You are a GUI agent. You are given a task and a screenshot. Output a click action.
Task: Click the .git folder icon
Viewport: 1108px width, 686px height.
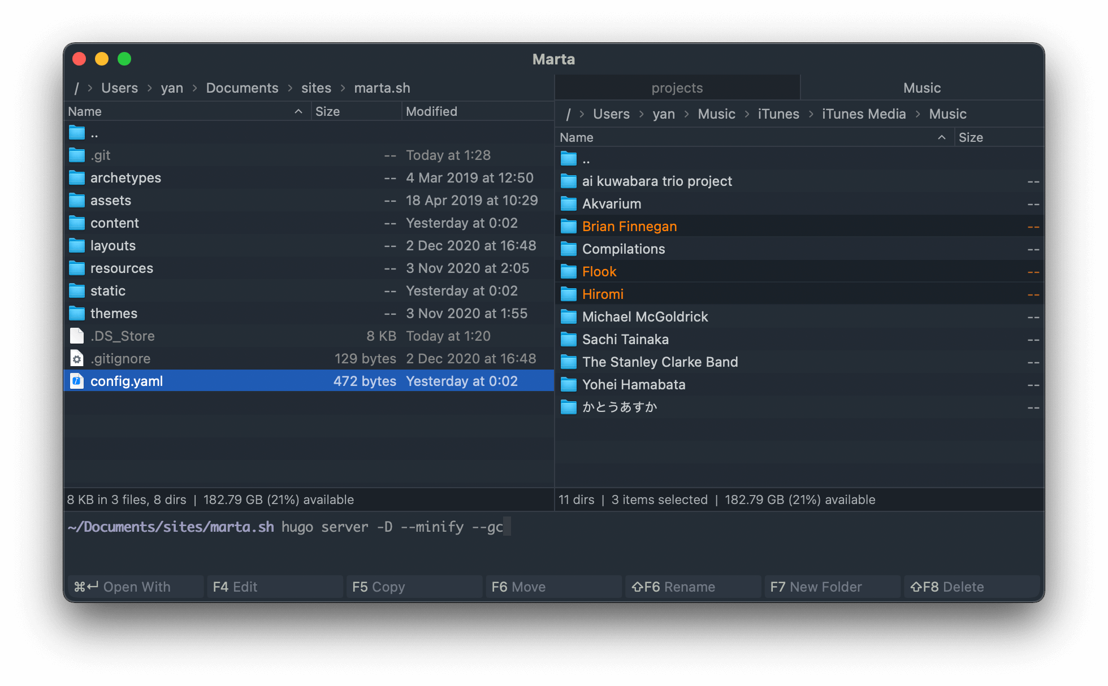tap(77, 155)
